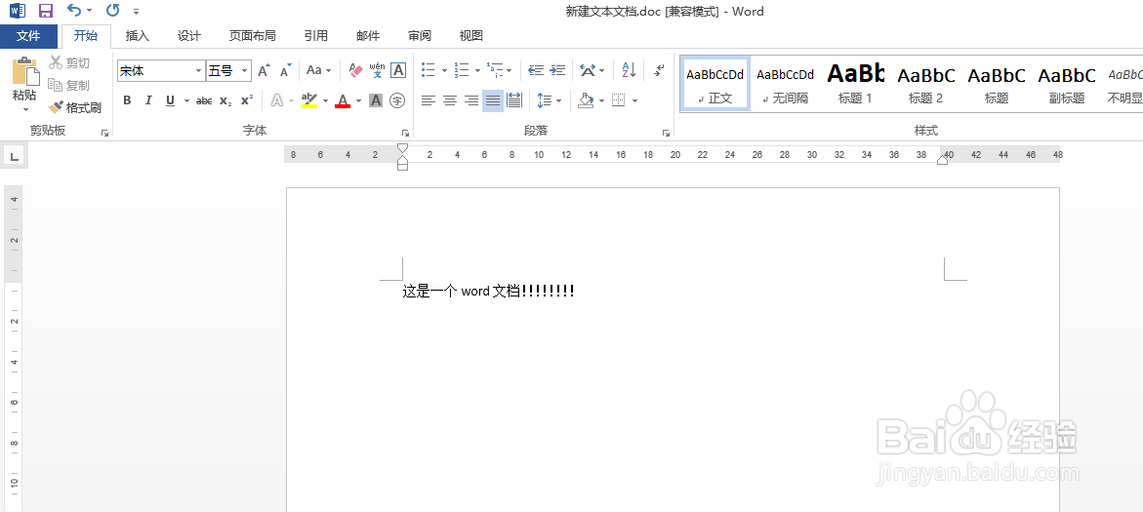Click the 剪切 cut button
The height and width of the screenshot is (512, 1143).
pos(69,63)
